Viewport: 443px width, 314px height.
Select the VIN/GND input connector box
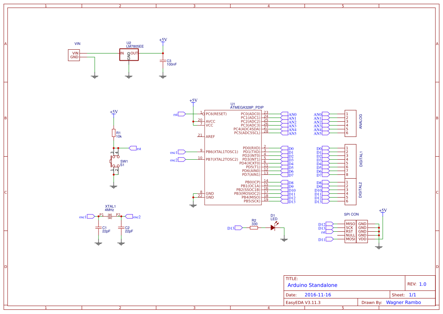click(x=74, y=55)
